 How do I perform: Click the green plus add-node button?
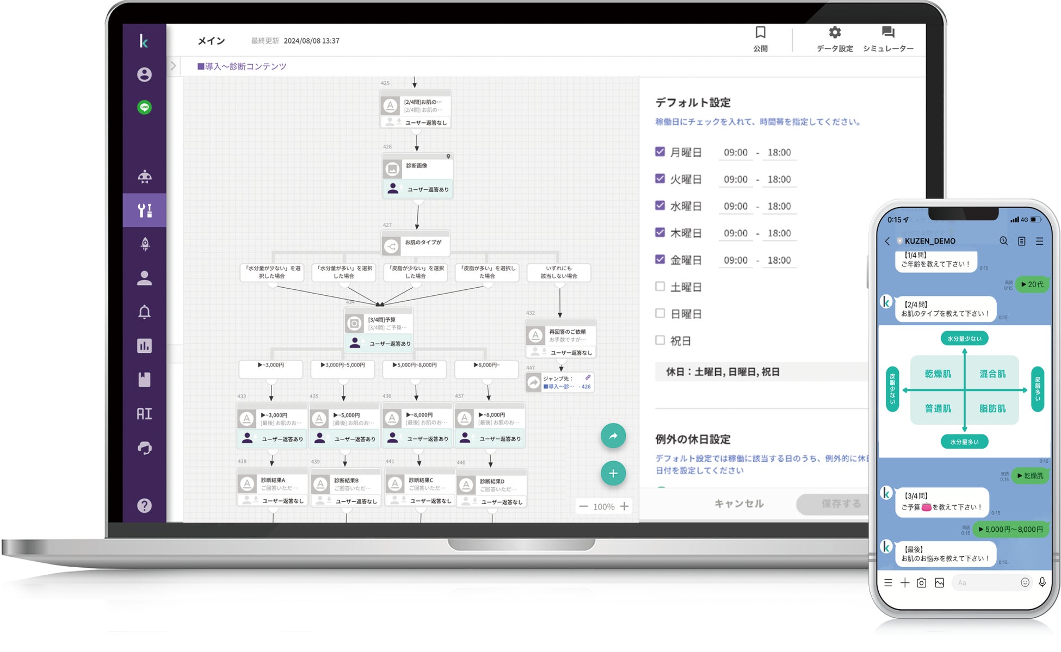tap(613, 473)
